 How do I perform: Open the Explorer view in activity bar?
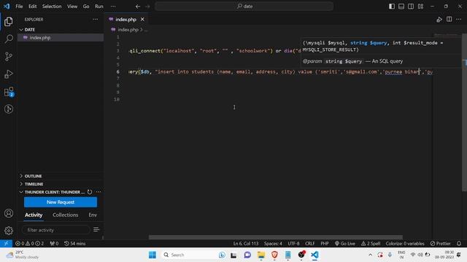click(9, 21)
